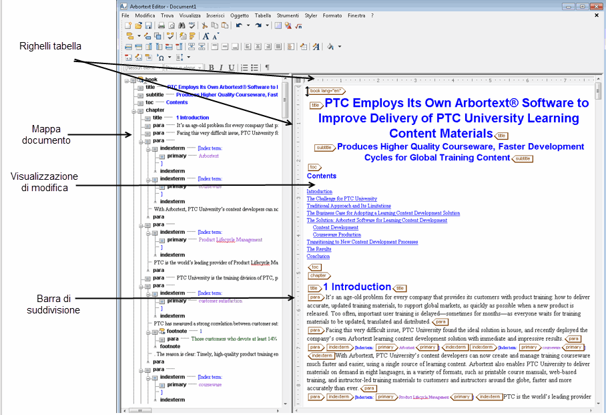Print the document with printer icon
Screen dimensions: 606x415
pyautogui.click(x=162, y=25)
